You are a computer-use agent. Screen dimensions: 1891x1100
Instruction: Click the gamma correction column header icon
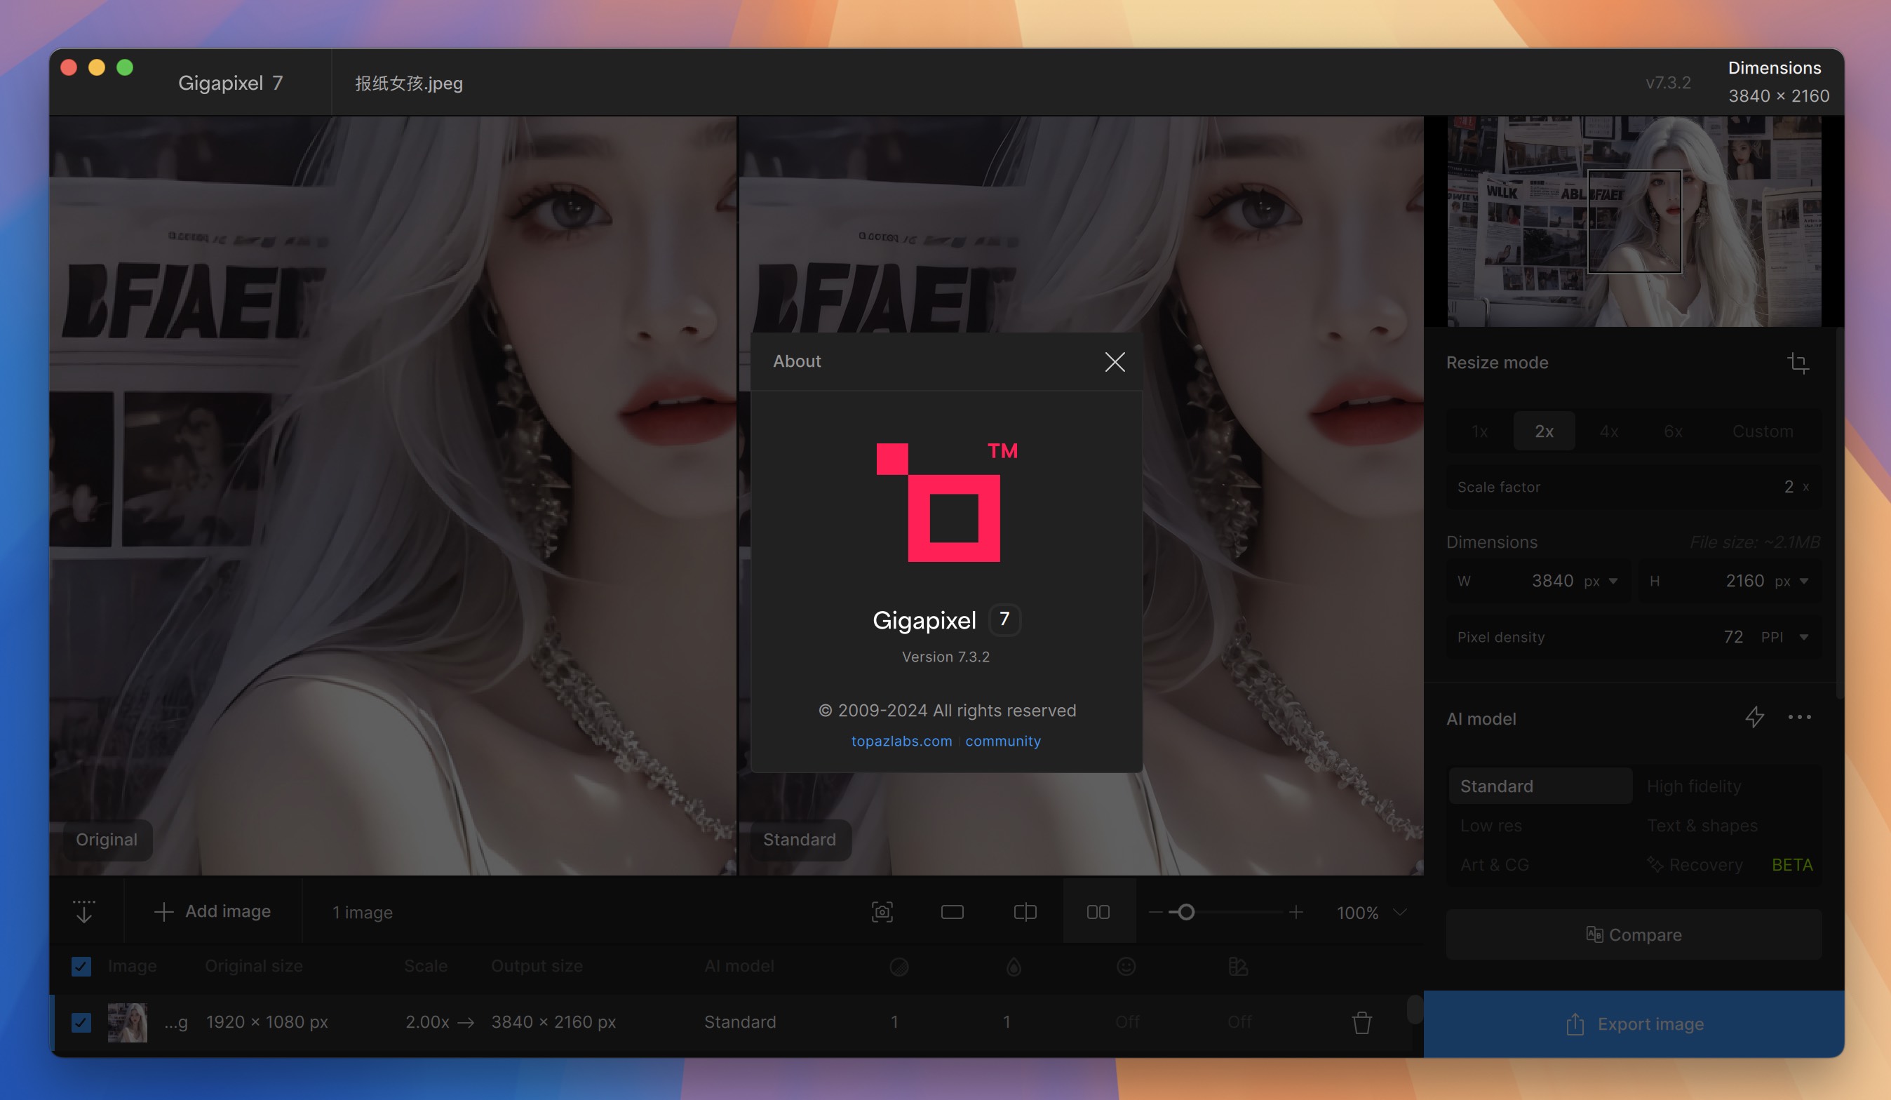[1238, 967]
